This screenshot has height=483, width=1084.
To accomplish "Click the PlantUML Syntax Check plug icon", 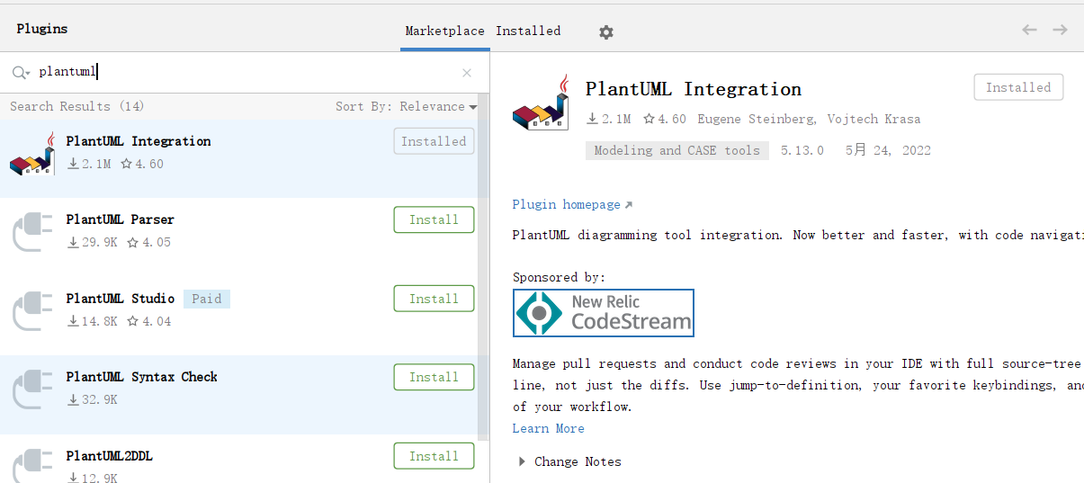I will click(x=33, y=389).
